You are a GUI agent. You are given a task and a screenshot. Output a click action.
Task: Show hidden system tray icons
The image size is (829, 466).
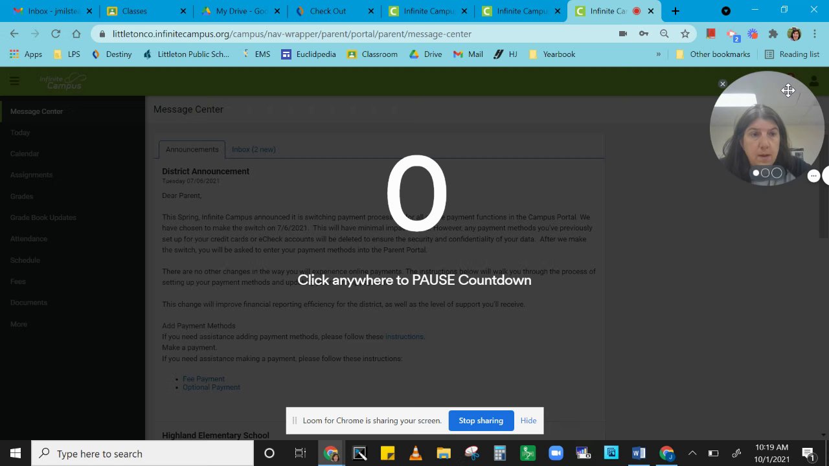[692, 454]
